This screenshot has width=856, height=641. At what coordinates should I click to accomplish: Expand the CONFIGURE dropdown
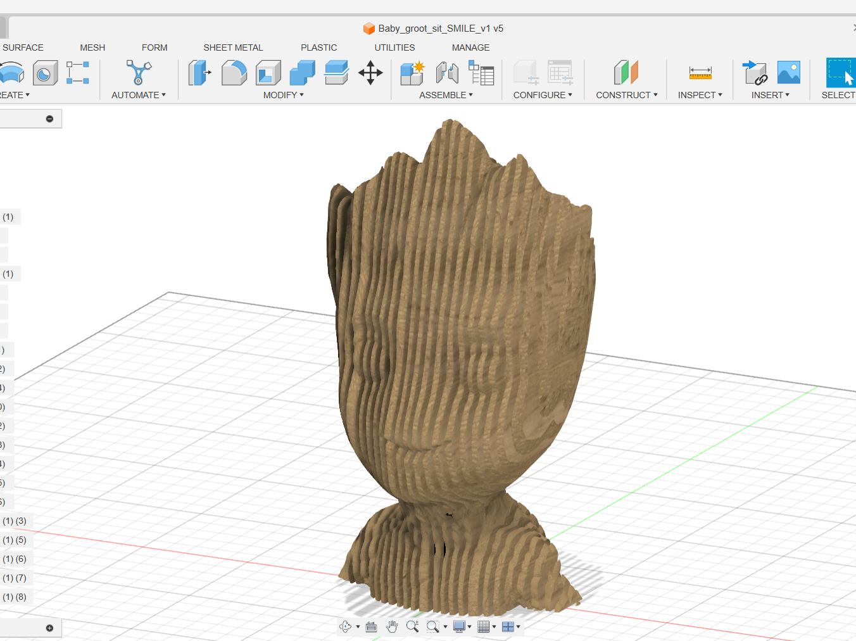tap(543, 95)
